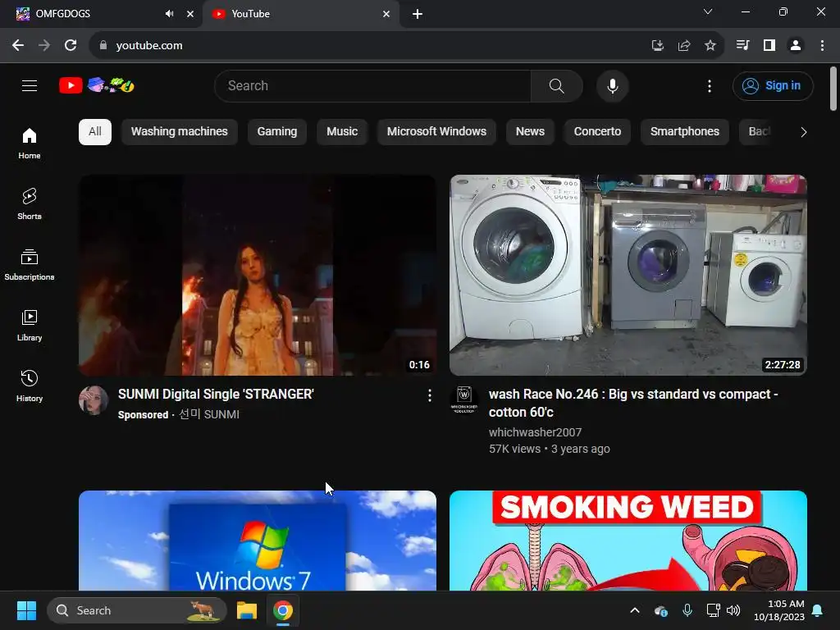Image resolution: width=840 pixels, height=630 pixels.
Task: Click the Sign in button
Action: [x=773, y=85]
